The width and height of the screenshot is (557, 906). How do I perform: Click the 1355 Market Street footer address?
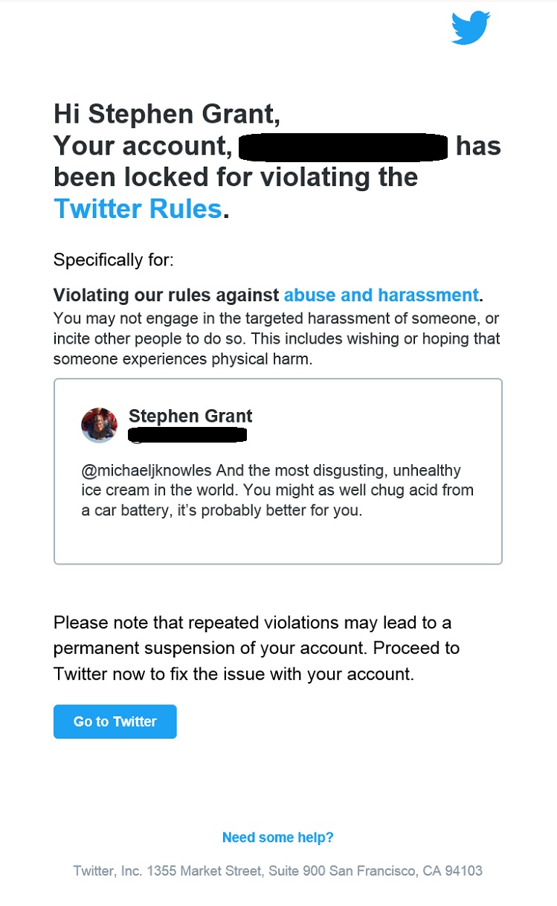[x=278, y=870]
